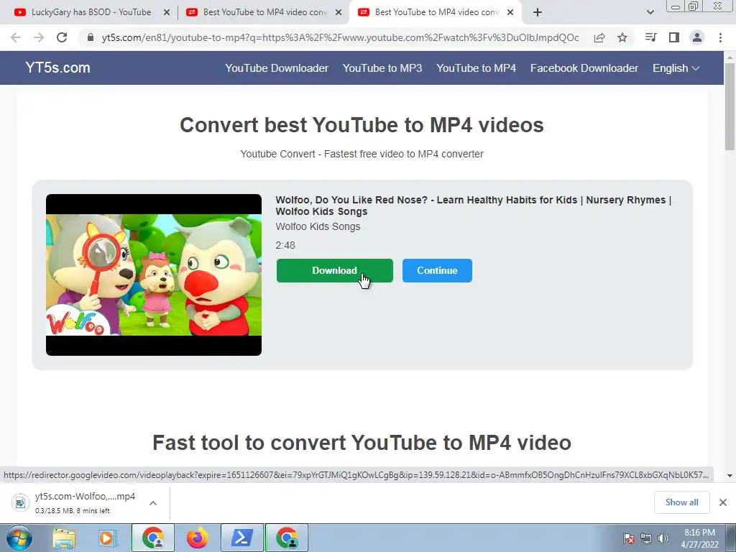
Task: Click the browser Forward arrow
Action: (x=39, y=37)
